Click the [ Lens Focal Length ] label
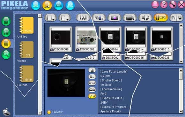The height and width of the screenshot is (117, 185). tap(114, 72)
